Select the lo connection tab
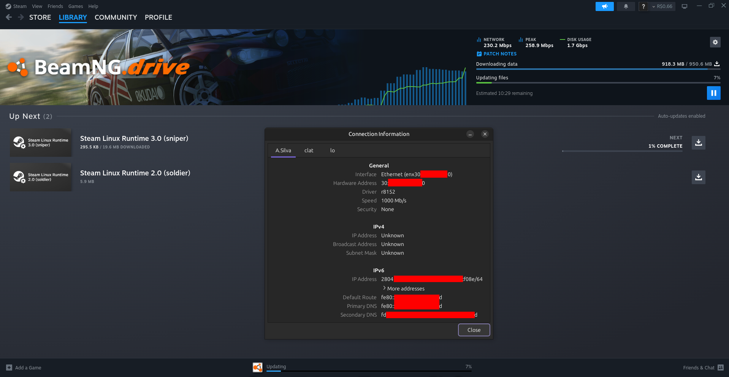 pos(333,151)
